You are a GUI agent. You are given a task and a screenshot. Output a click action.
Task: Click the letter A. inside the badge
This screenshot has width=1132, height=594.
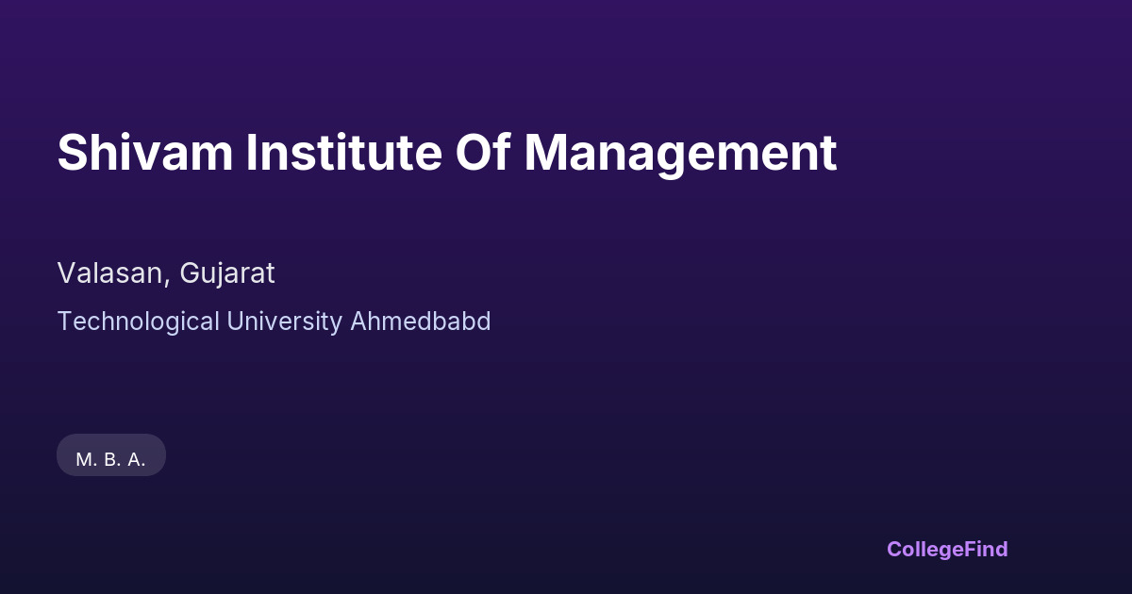coord(136,460)
